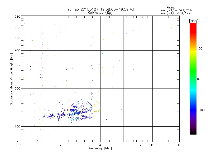The height and width of the screenshot is (158, 211).
Task: Click the "400" y-axis tick label
Action: click(17, 50)
